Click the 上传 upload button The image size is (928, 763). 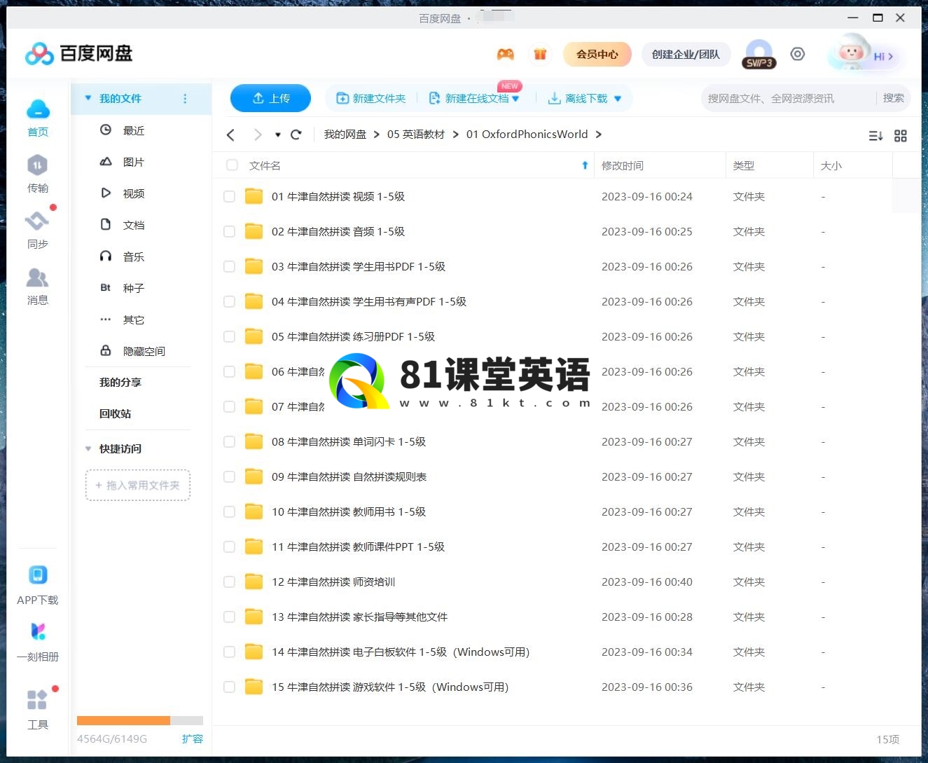click(x=270, y=98)
